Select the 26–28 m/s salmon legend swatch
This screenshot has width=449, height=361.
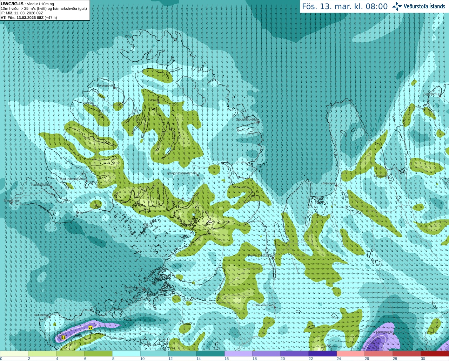pos(379,354)
